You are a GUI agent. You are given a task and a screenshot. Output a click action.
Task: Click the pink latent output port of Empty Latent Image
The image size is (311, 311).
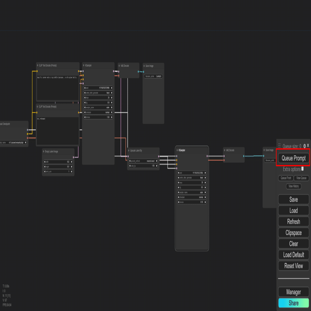(x=73, y=157)
